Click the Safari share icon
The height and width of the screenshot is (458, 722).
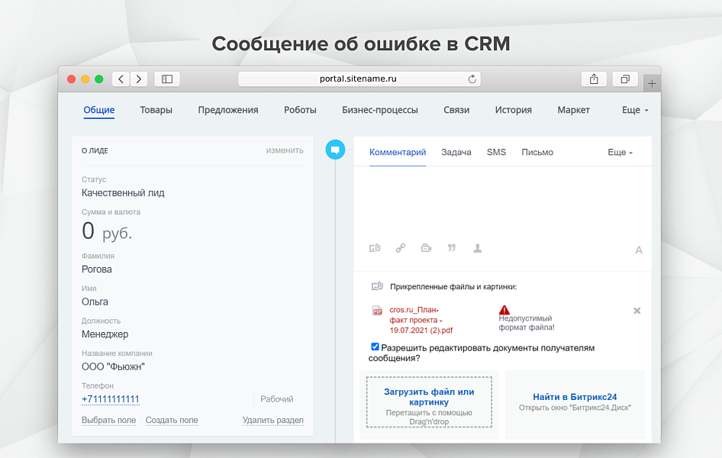click(594, 79)
